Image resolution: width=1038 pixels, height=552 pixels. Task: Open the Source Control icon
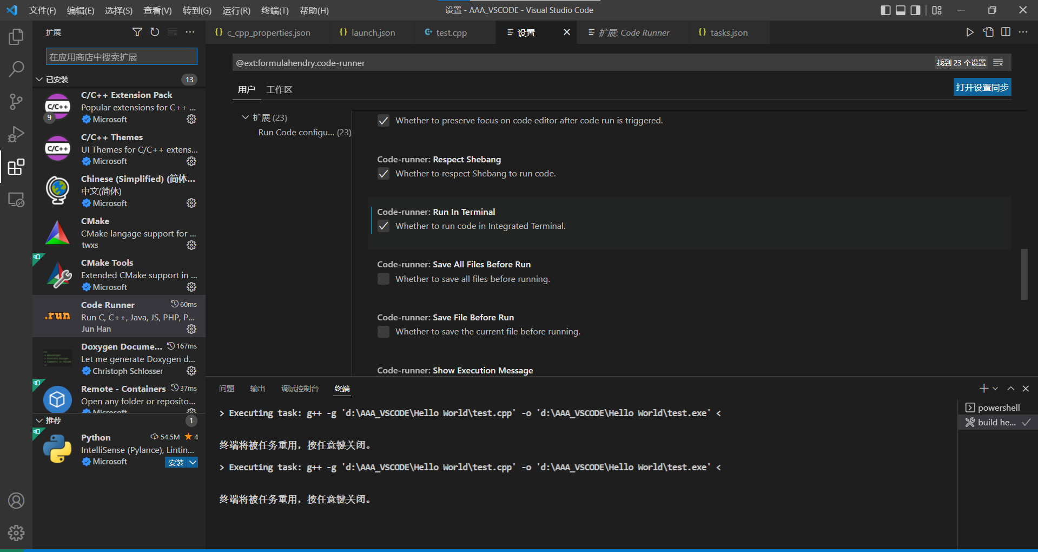(x=16, y=102)
